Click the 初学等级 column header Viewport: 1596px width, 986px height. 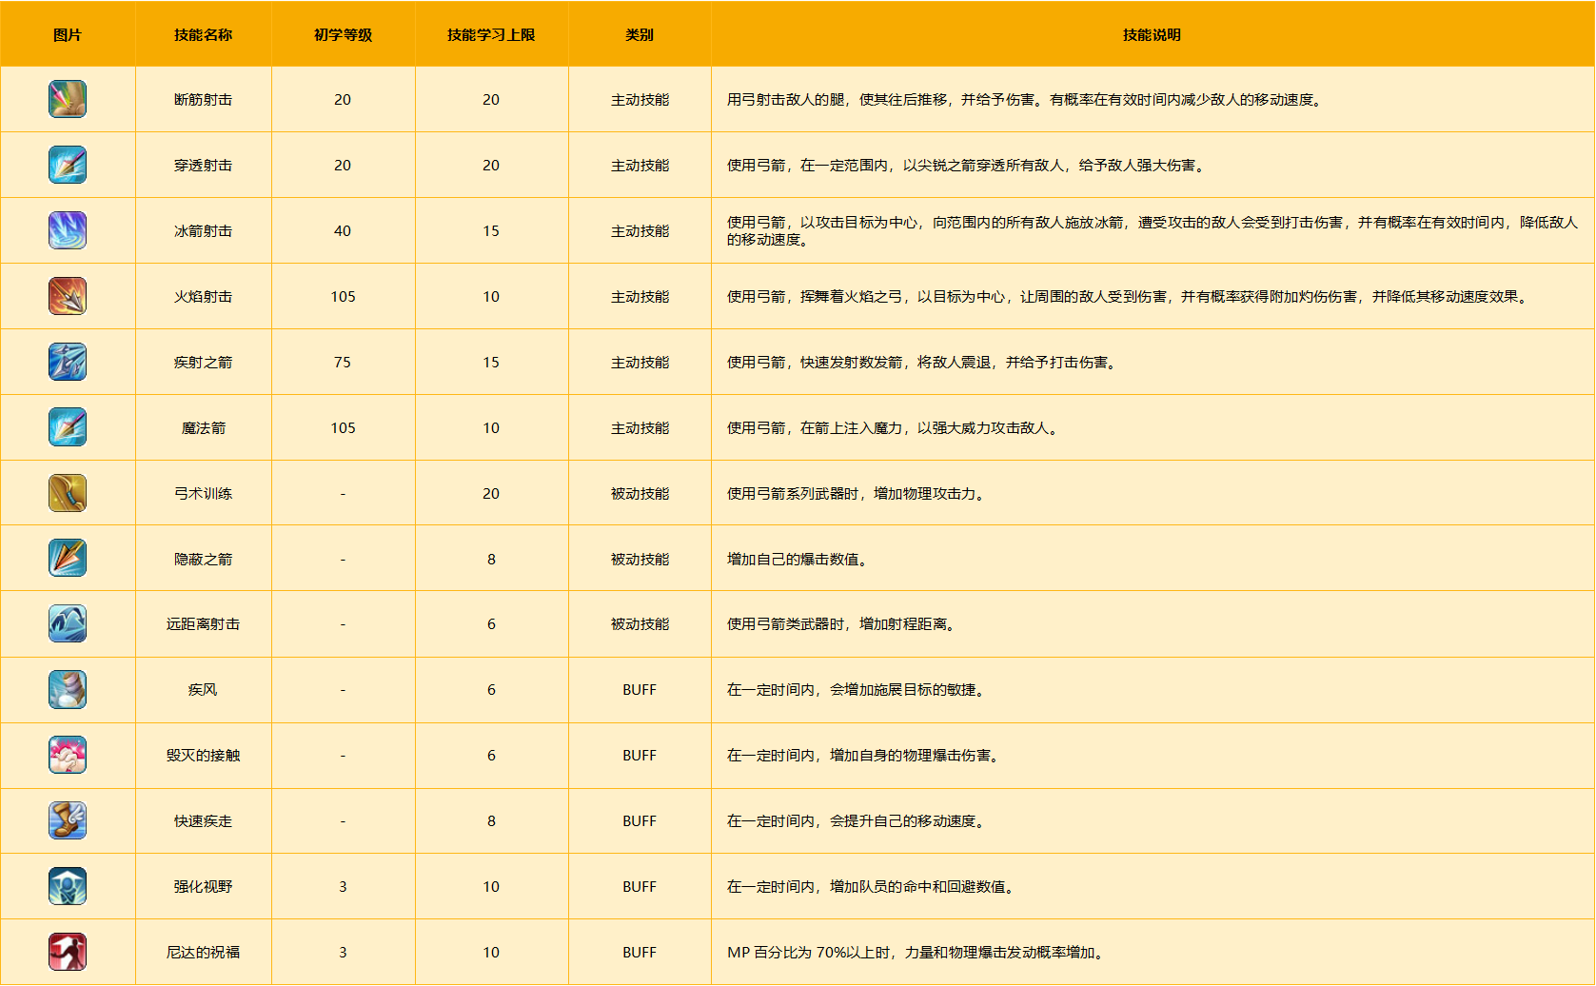[x=343, y=35]
